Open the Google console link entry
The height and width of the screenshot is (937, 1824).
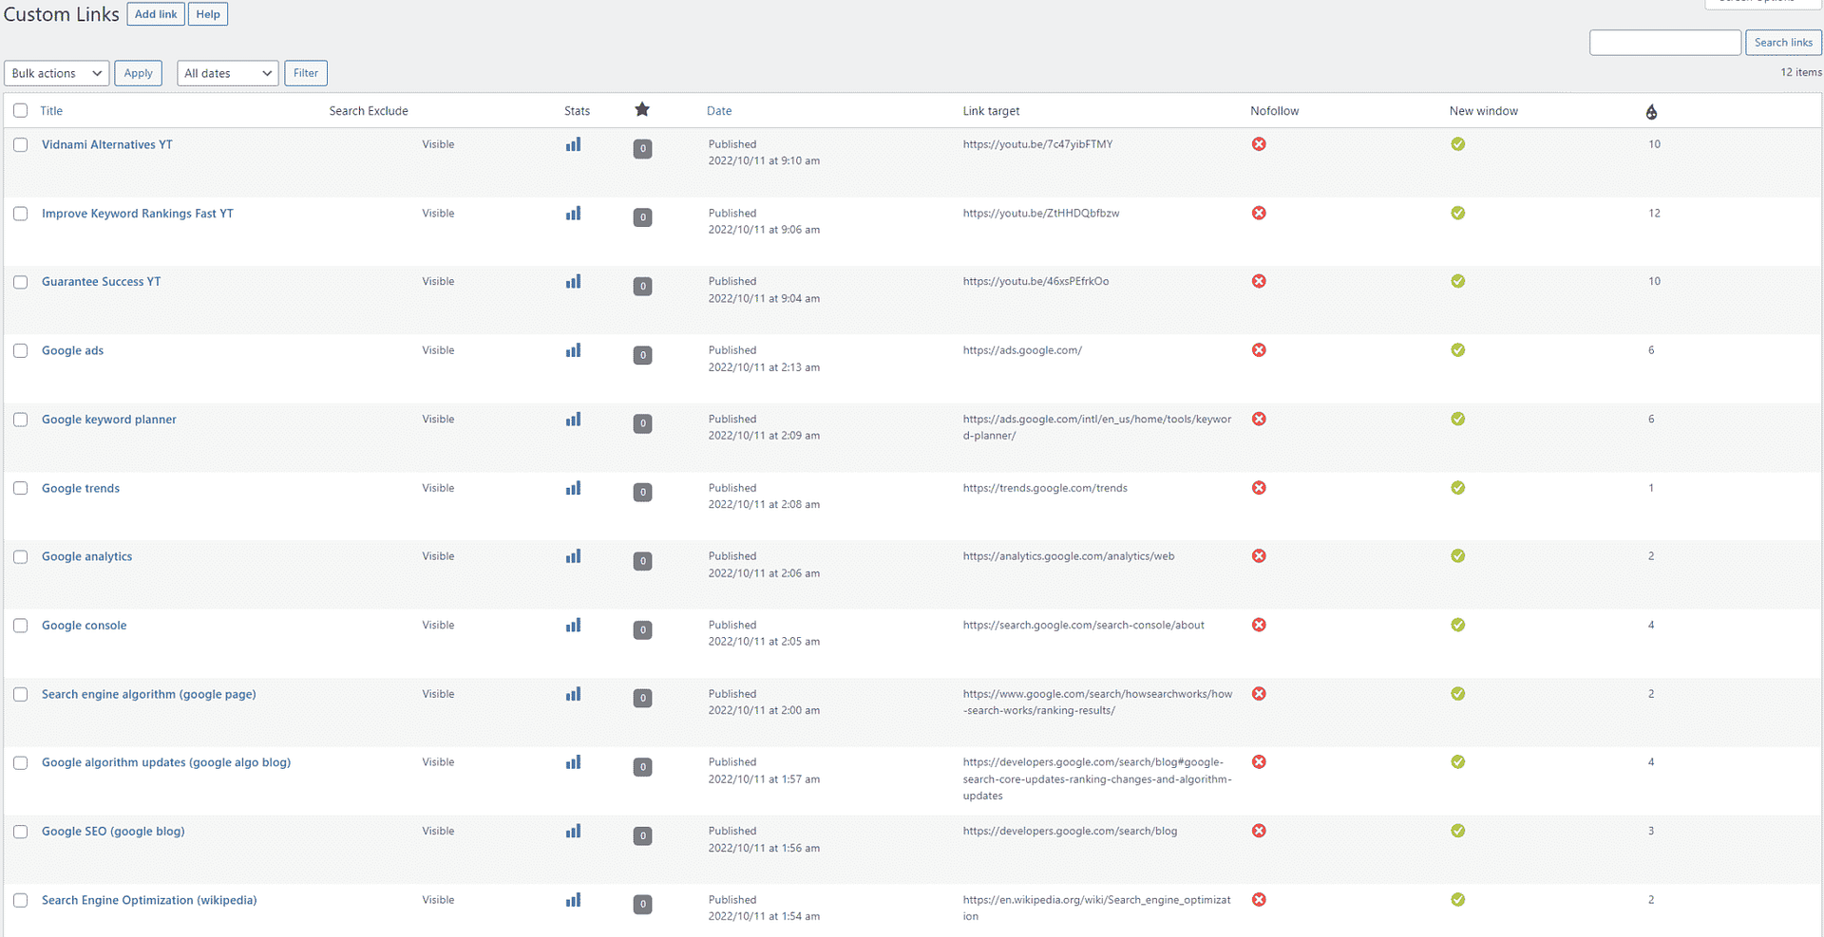tap(84, 625)
